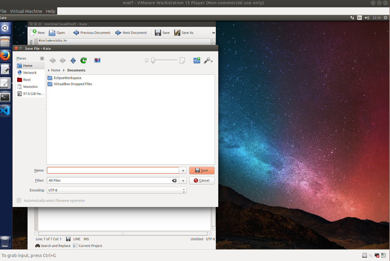Toggle the file preview icon
This screenshot has height=261, width=390.
tap(97, 60)
